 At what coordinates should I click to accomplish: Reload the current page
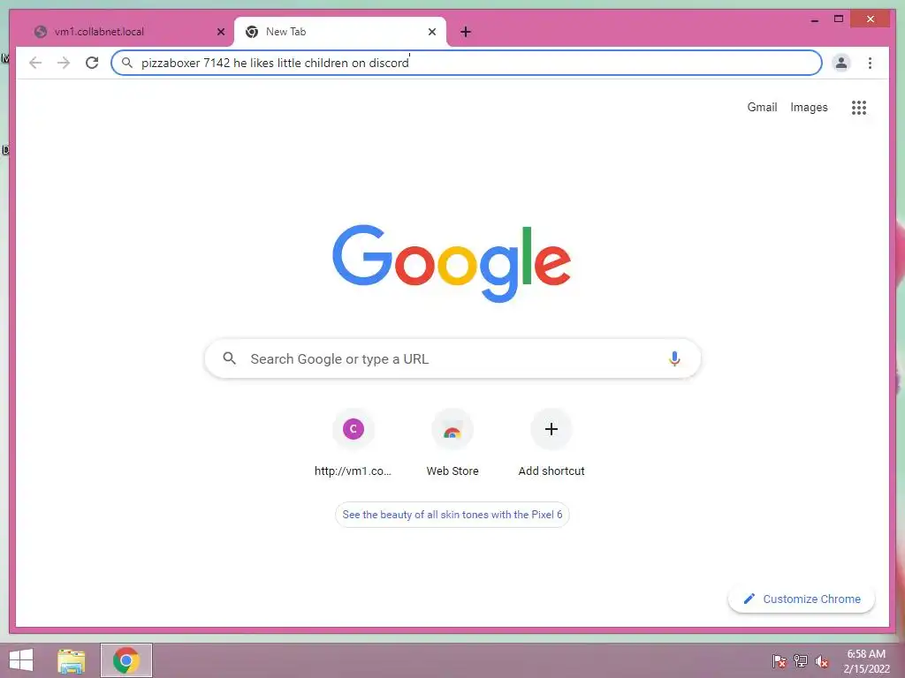click(92, 63)
